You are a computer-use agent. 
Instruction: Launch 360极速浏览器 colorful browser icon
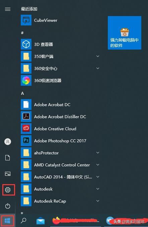[26, 80]
